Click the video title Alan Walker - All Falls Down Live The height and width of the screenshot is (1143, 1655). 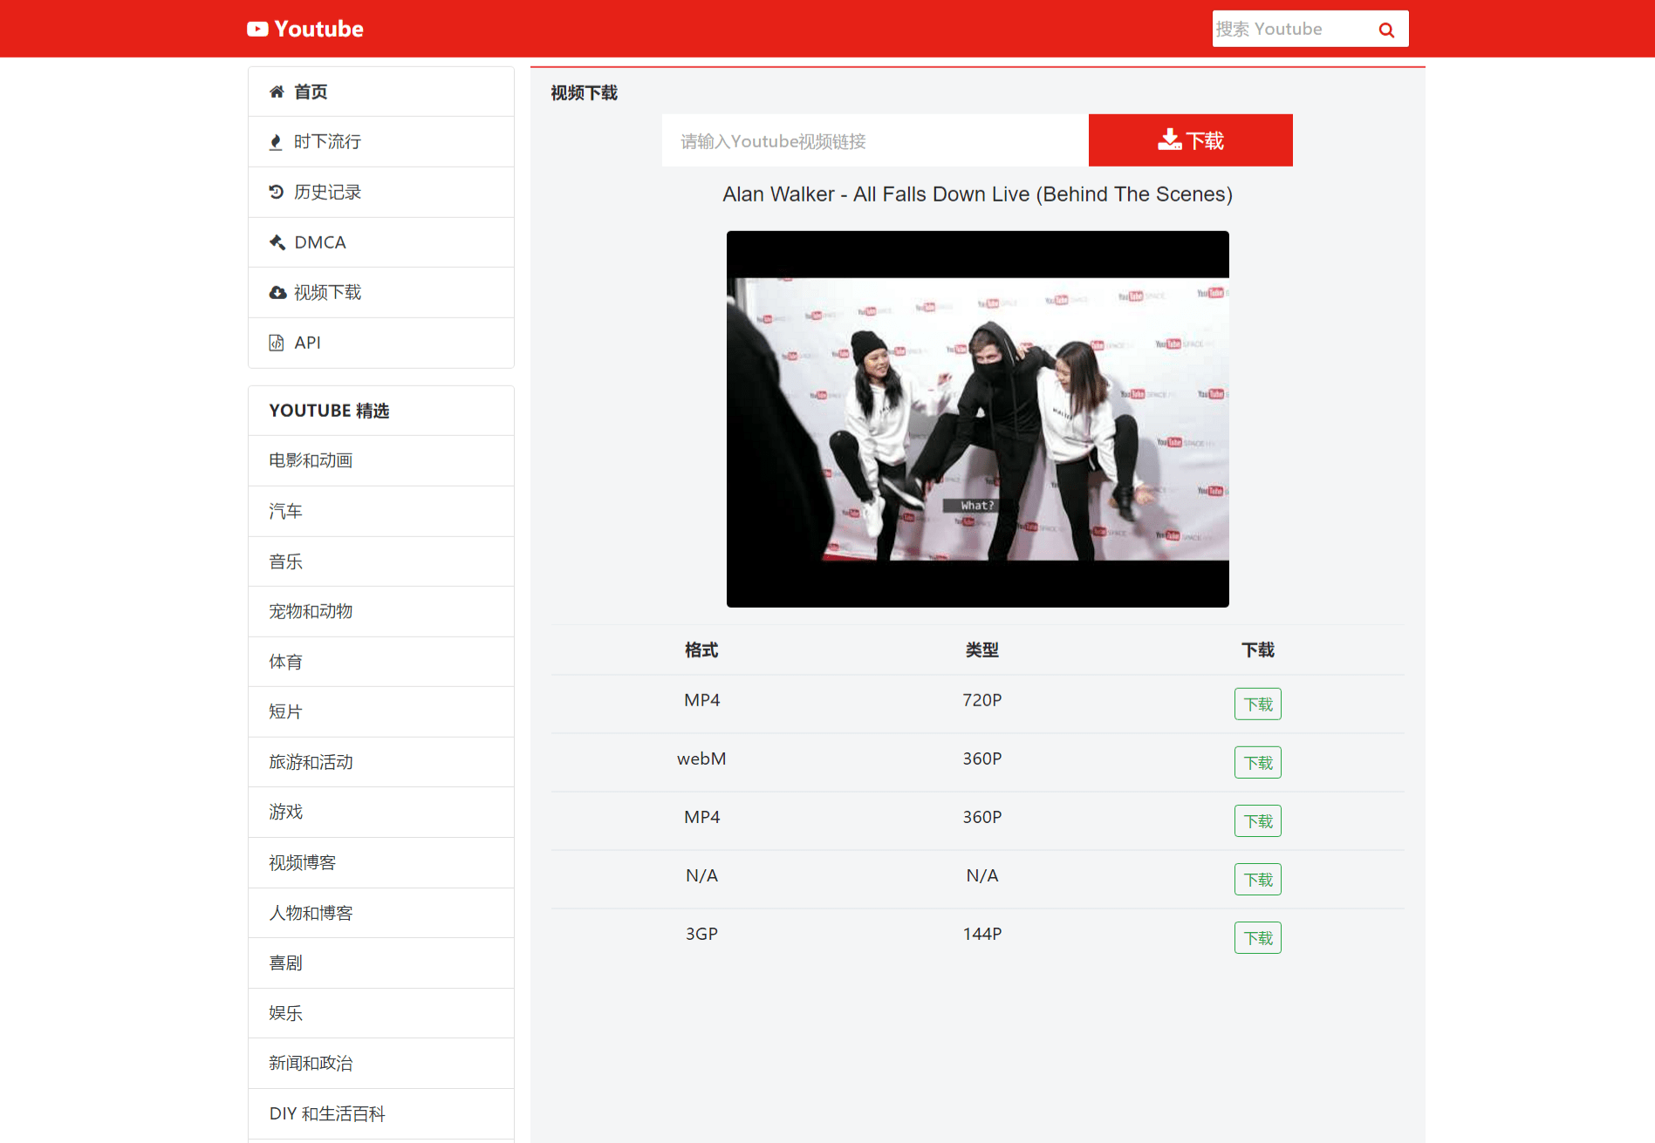977,194
